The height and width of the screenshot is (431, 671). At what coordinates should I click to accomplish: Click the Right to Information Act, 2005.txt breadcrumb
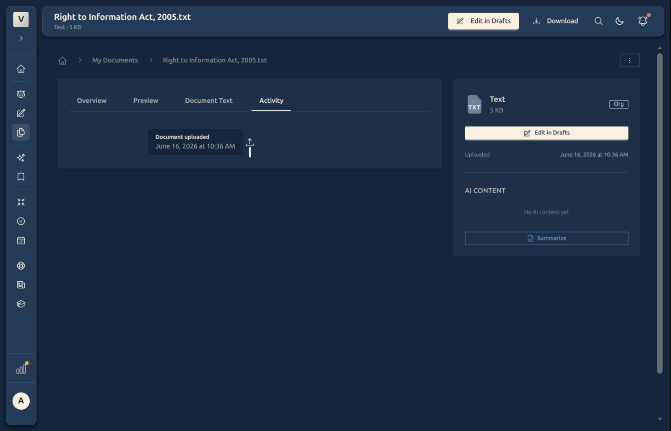(x=215, y=60)
